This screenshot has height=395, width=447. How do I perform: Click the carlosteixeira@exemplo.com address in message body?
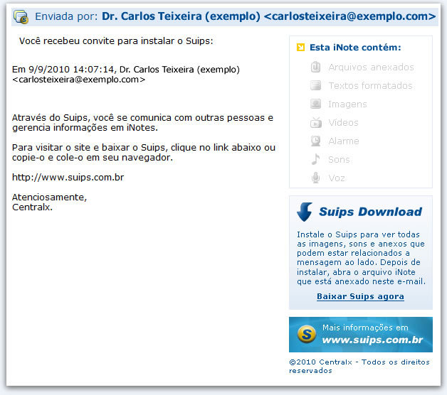(x=79, y=80)
